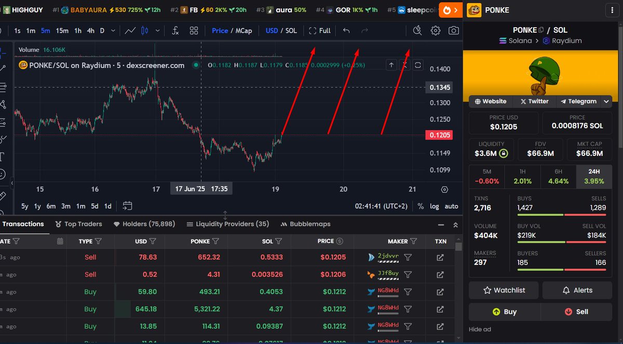Open the chart layout grid selector

click(x=194, y=31)
